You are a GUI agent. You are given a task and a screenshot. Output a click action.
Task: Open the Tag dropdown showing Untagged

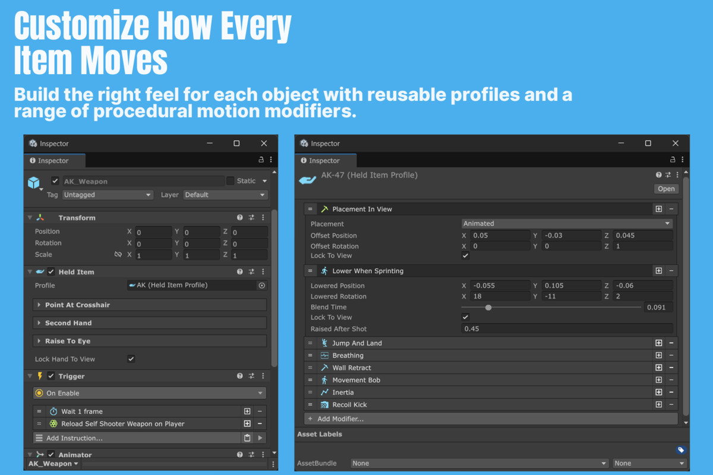108,195
